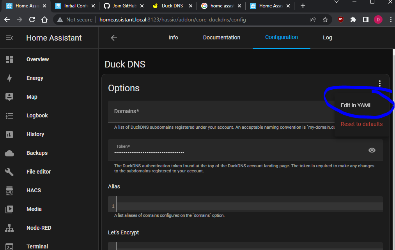Screen dimensions: 395x250
Task: Click the Not secure site warning
Action: [x=75, y=20]
